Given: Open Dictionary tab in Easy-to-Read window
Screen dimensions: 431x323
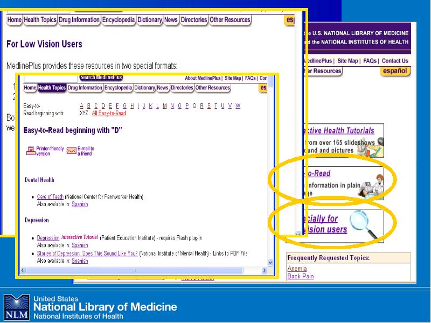Looking at the screenshot, I should coord(144,88).
